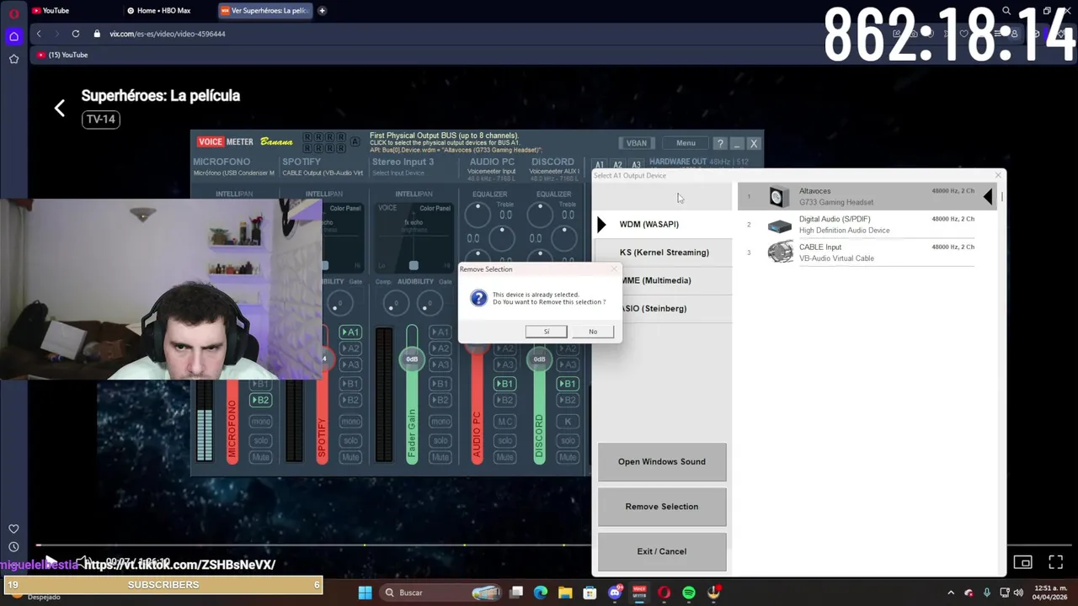Screen dimensions: 1078x606
Task: Click the Opera sidebar heart icon
Action: [x=13, y=529]
